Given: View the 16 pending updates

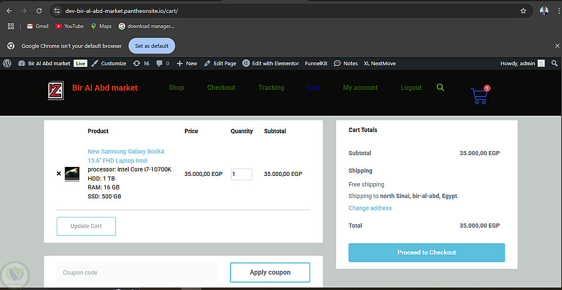Looking at the screenshot, I should [141, 64].
